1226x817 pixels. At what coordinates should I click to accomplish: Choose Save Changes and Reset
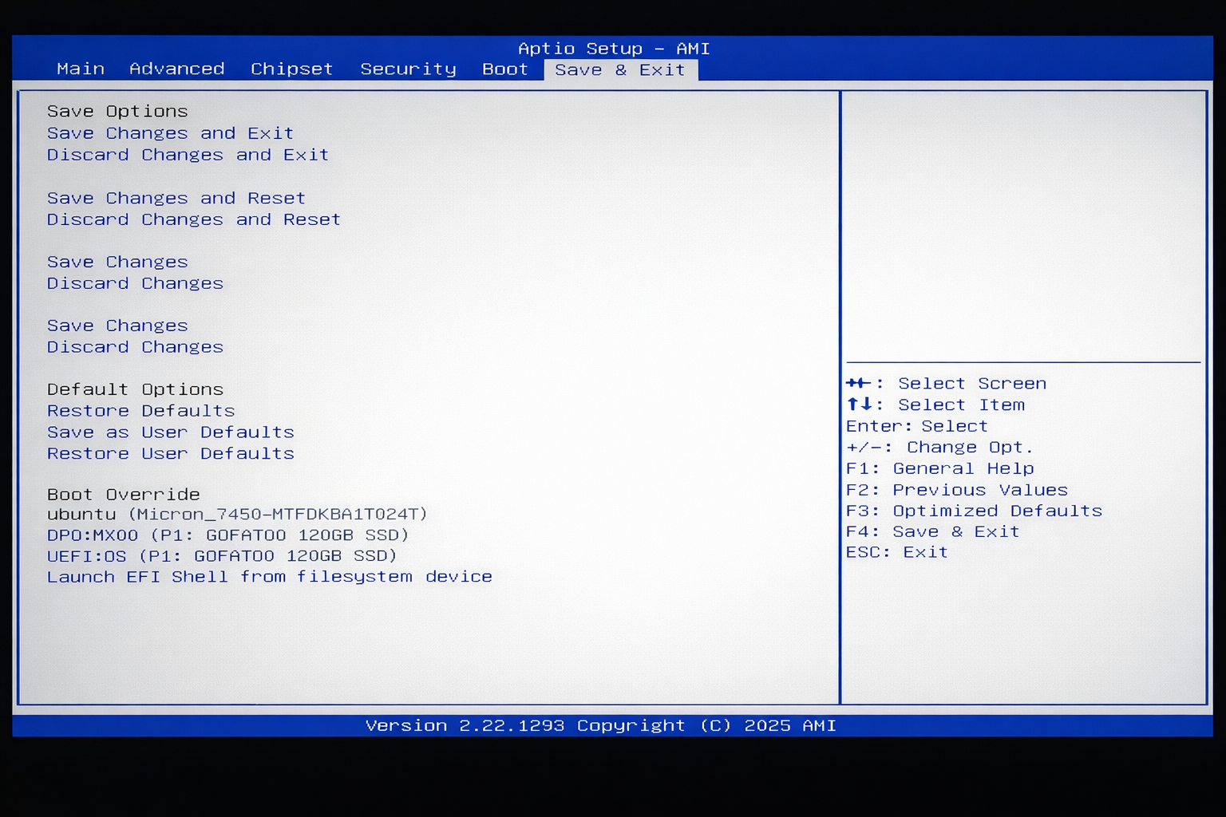click(176, 198)
